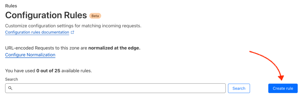The height and width of the screenshot is (97, 300).
Task: Focus the rules search text field
Action: point(115,88)
